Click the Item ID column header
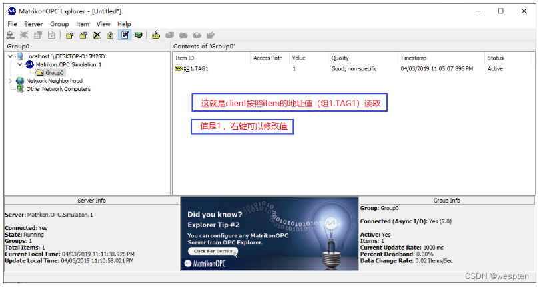 (x=211, y=58)
